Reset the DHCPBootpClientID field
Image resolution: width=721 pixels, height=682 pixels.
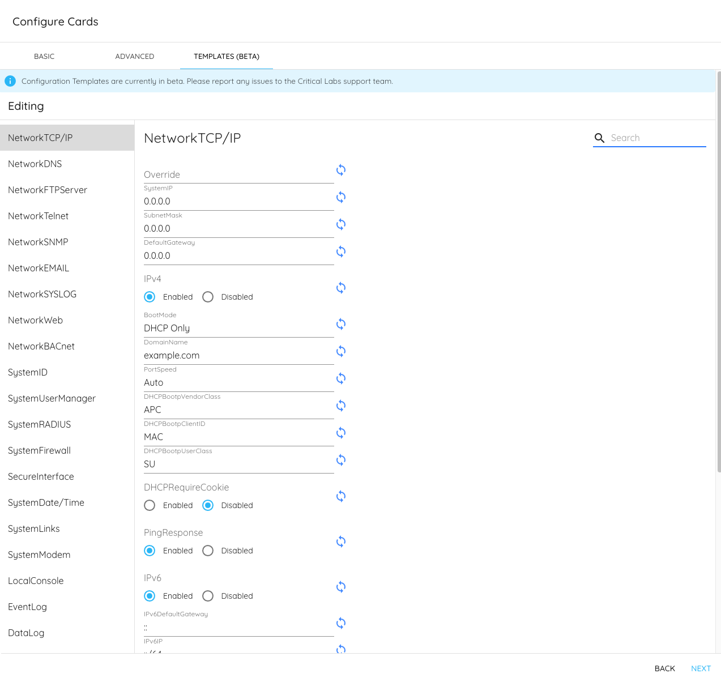coord(341,433)
